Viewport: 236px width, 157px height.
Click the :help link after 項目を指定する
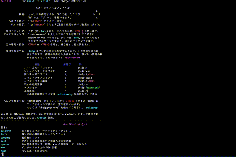(x=31, y=51)
